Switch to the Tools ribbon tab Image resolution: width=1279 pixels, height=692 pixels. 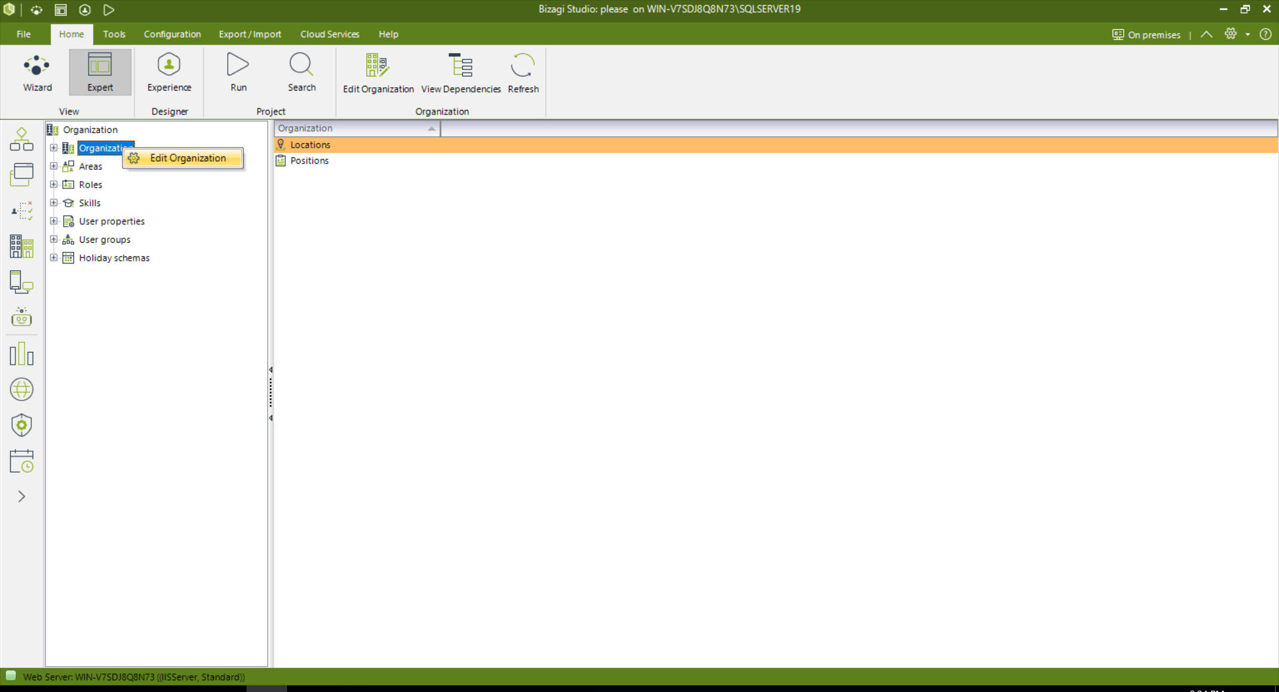114,34
